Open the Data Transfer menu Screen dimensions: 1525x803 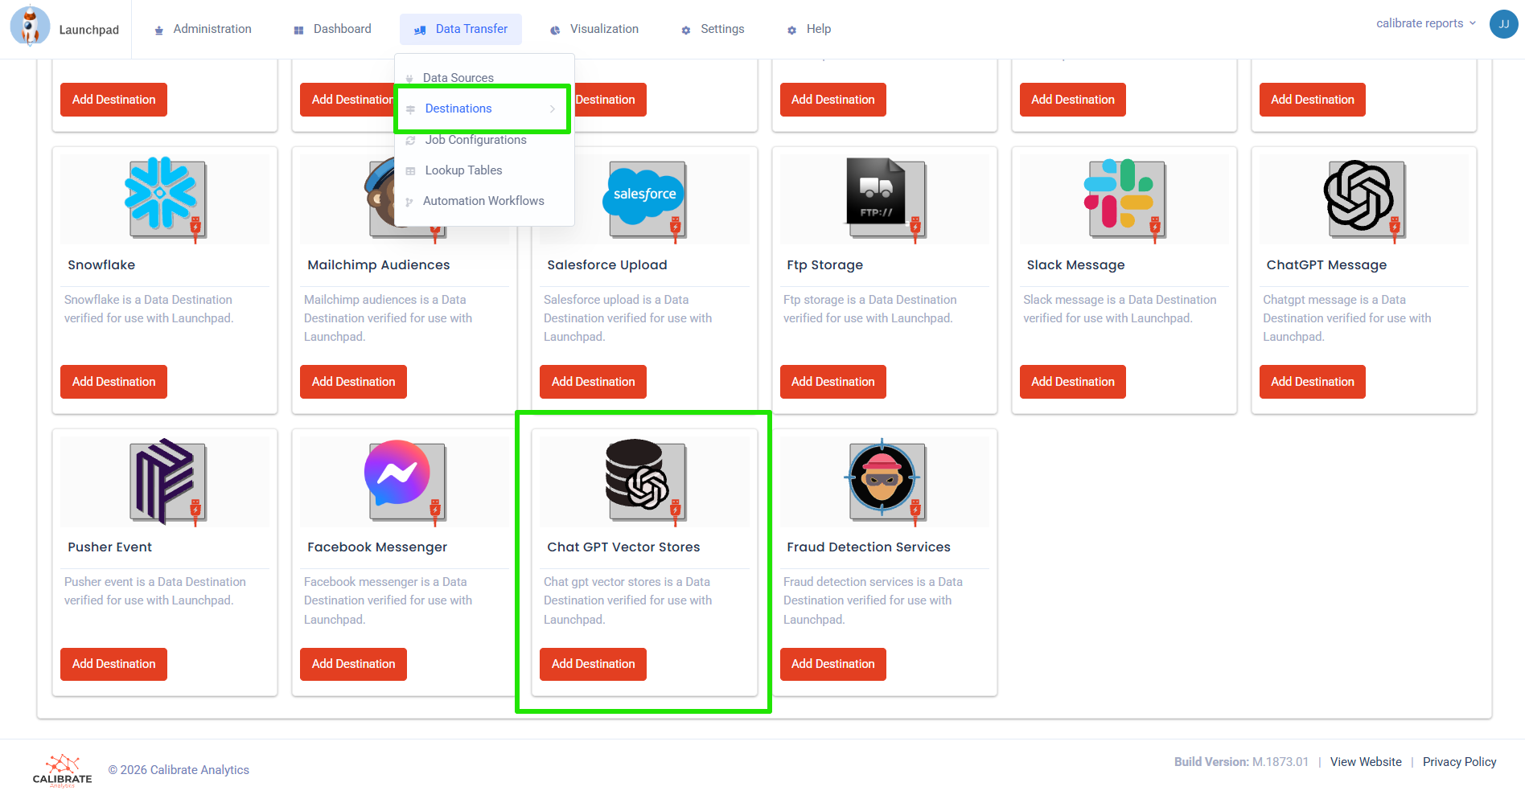click(461, 29)
